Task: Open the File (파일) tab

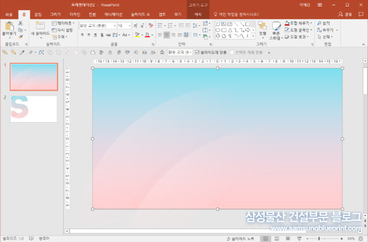Action: pyautogui.click(x=9, y=15)
